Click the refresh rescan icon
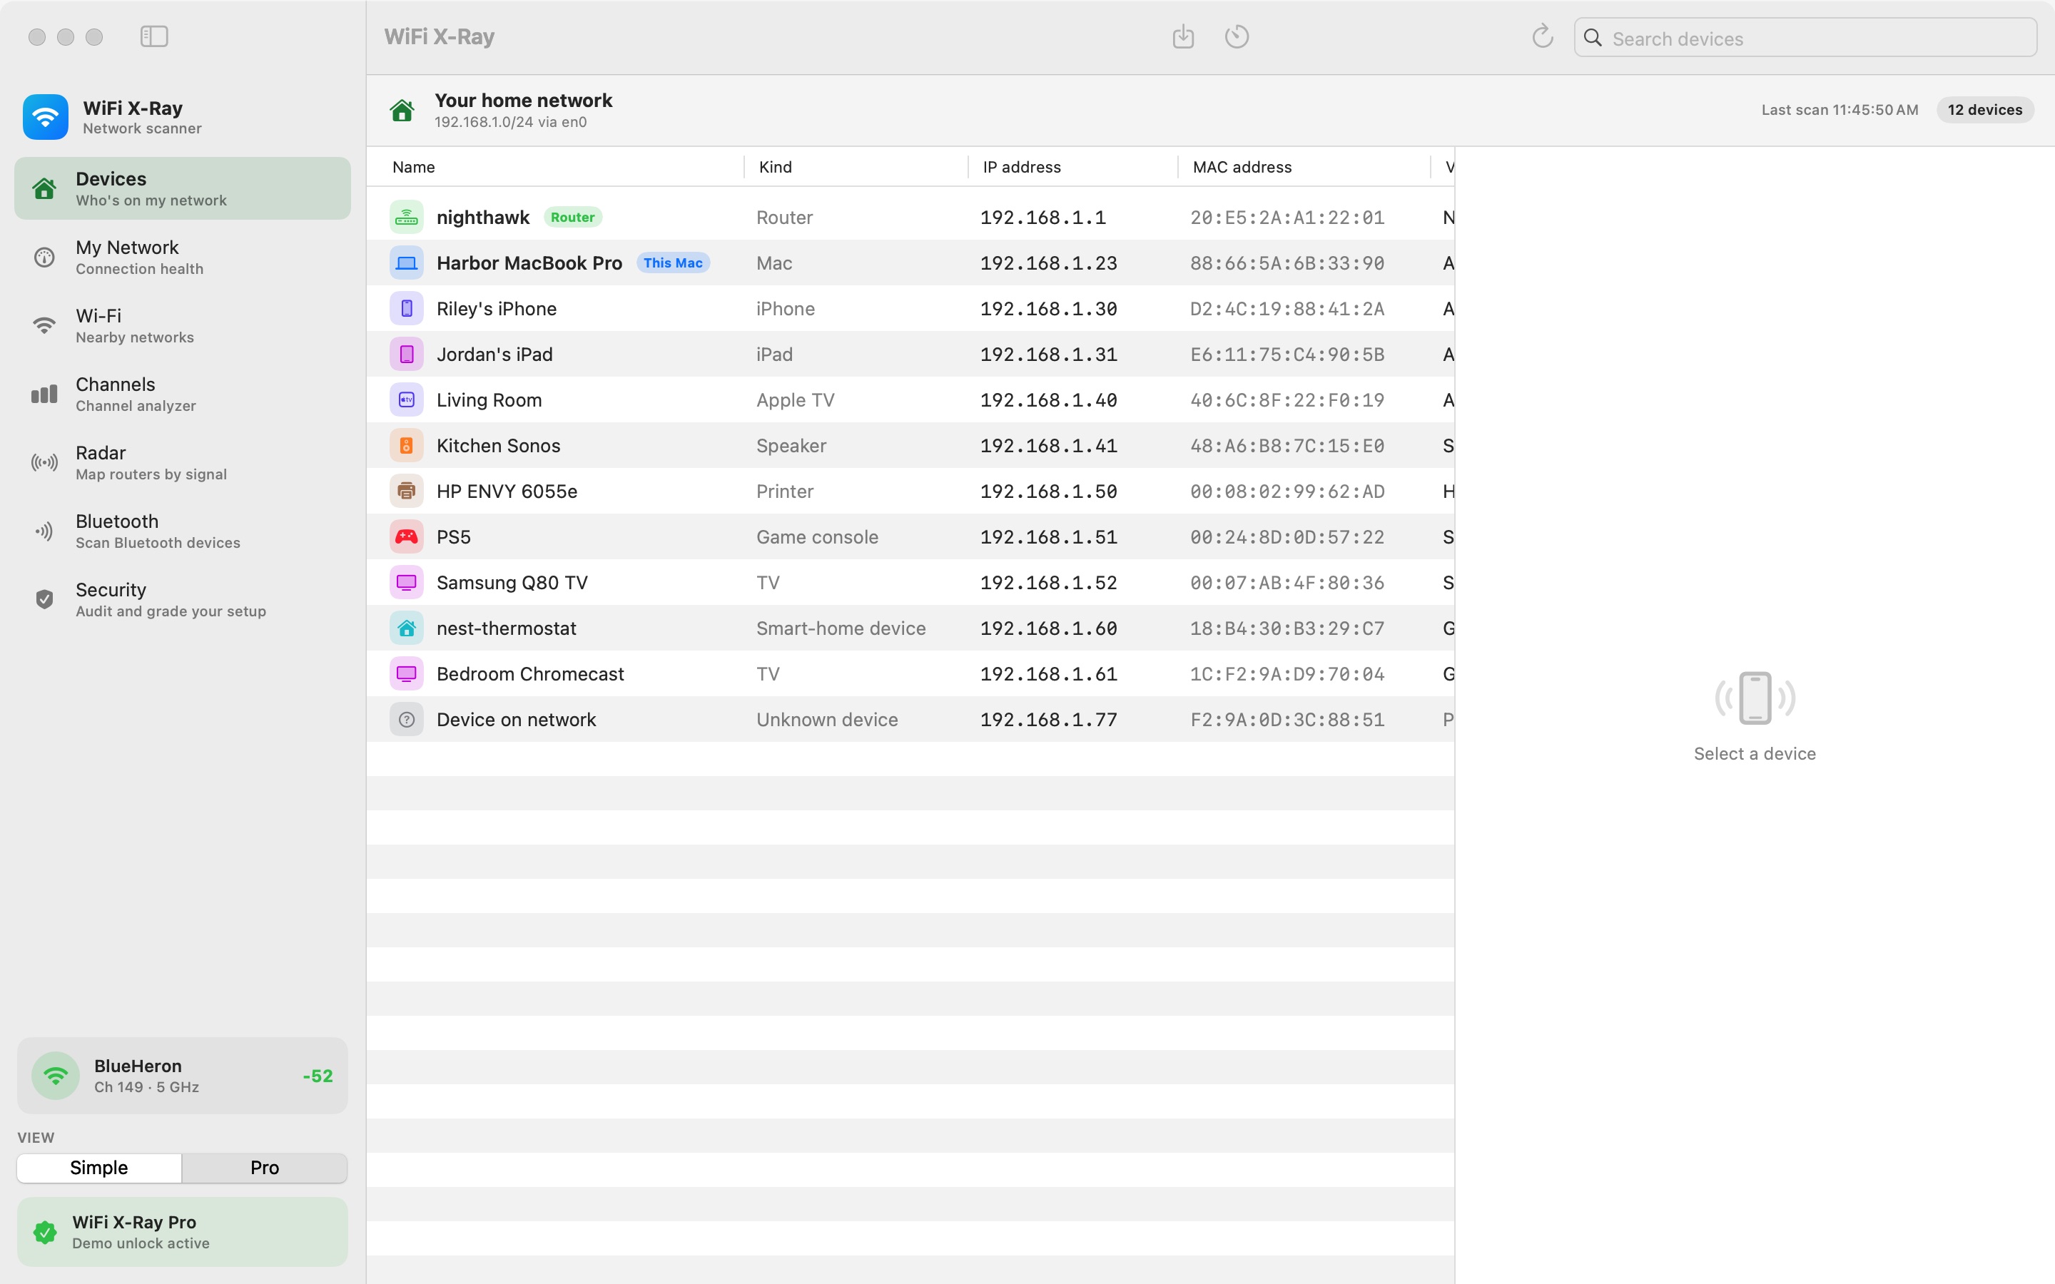The height and width of the screenshot is (1284, 2055). pyautogui.click(x=1542, y=36)
